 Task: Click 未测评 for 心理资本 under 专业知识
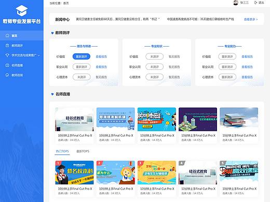[x=154, y=77]
